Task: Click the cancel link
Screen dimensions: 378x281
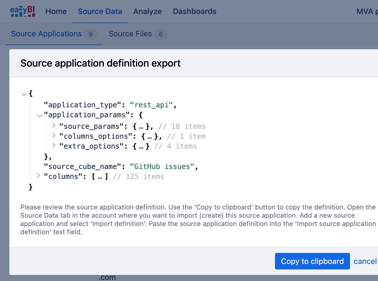Action: click(365, 261)
